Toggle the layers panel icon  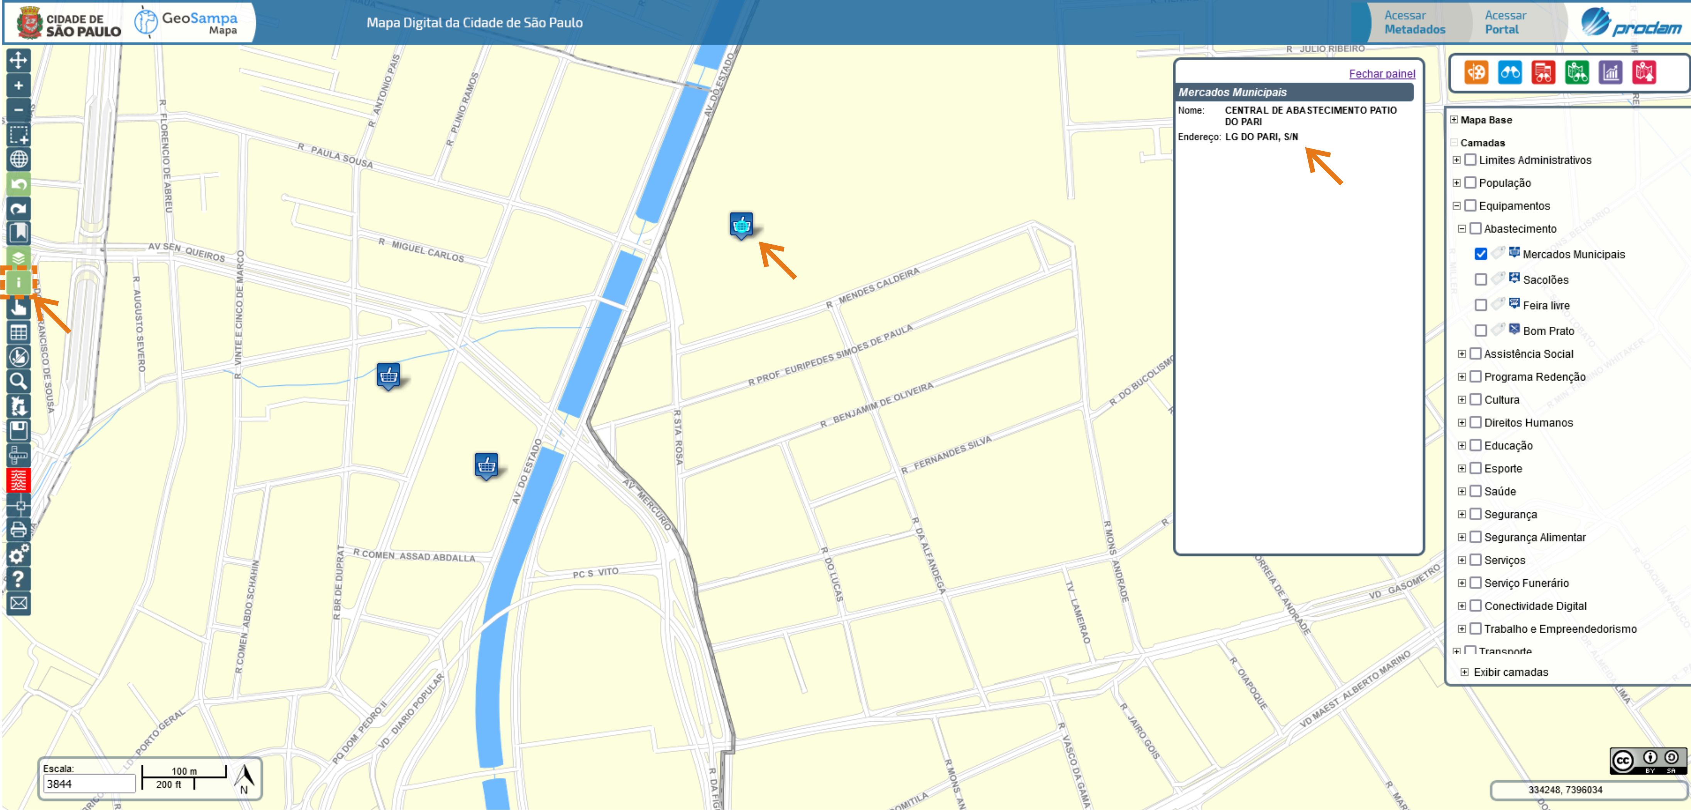tap(19, 258)
